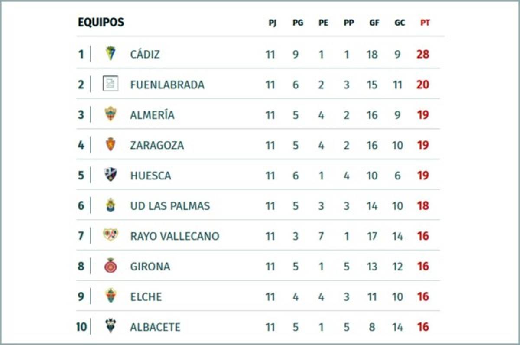Viewport: 520px width, 345px height.
Task: Sort table by the PJ column header
Action: click(272, 23)
